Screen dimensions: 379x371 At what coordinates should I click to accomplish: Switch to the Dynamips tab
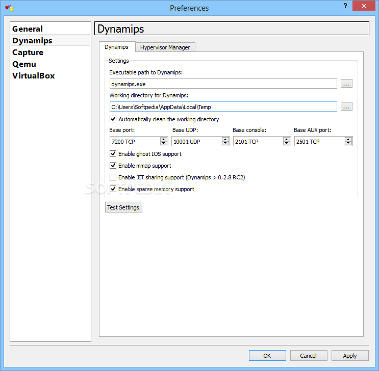[x=116, y=47]
